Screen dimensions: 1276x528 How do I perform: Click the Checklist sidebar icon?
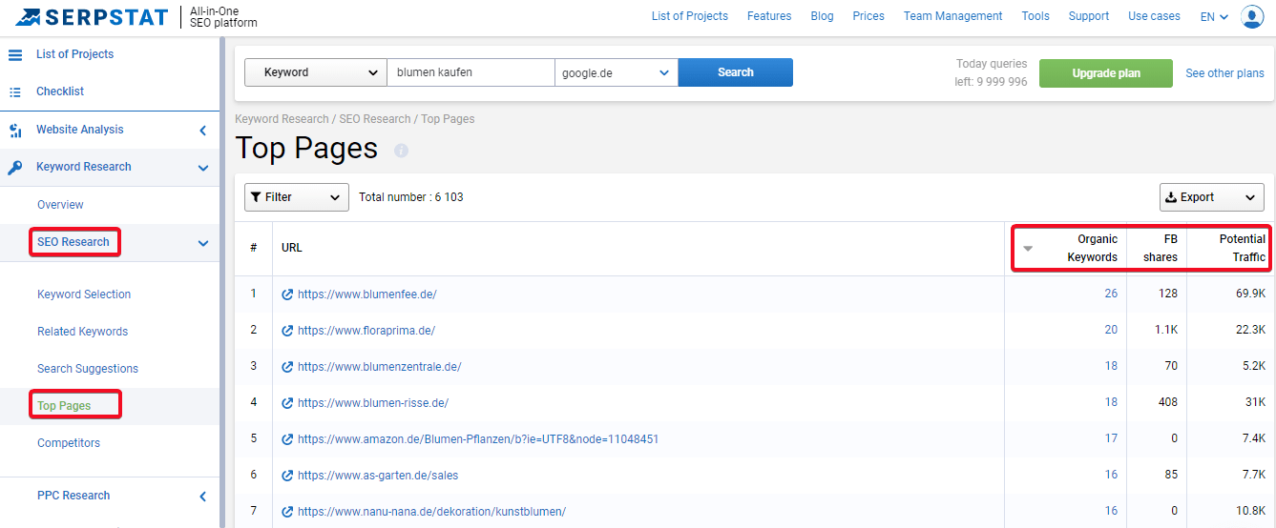click(15, 91)
